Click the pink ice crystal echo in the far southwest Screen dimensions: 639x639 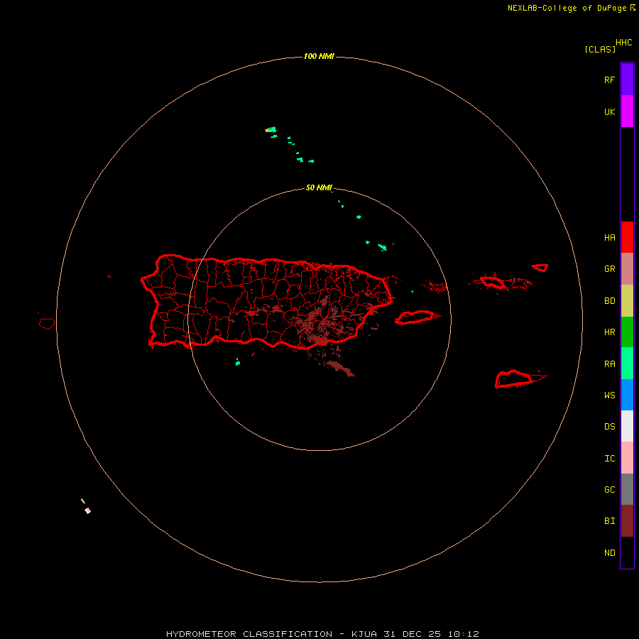pos(87,510)
